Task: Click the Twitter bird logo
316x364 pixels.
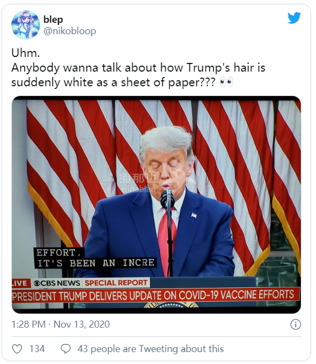Action: pyautogui.click(x=294, y=18)
